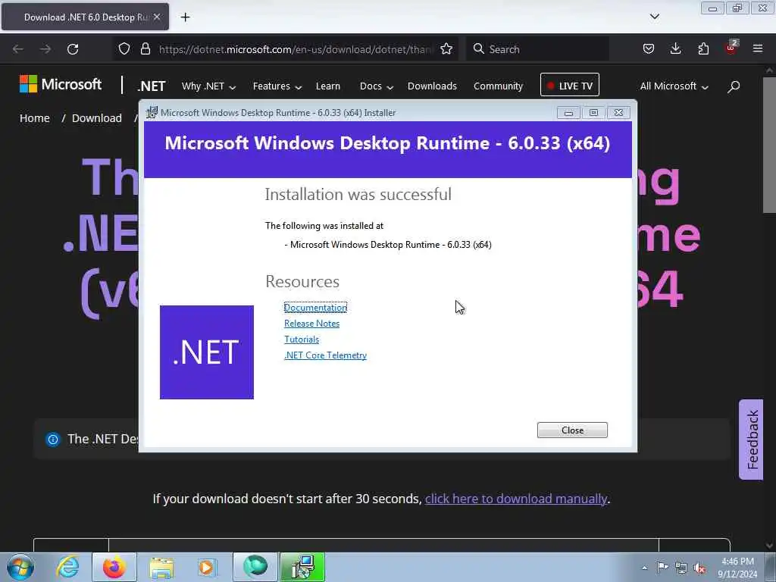Click the Microsoft logo on the page
The image size is (776, 582).
(x=61, y=84)
